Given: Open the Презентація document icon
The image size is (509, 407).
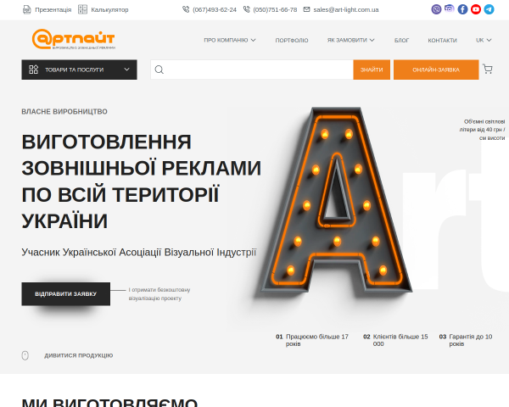Looking at the screenshot, I should [x=26, y=9].
